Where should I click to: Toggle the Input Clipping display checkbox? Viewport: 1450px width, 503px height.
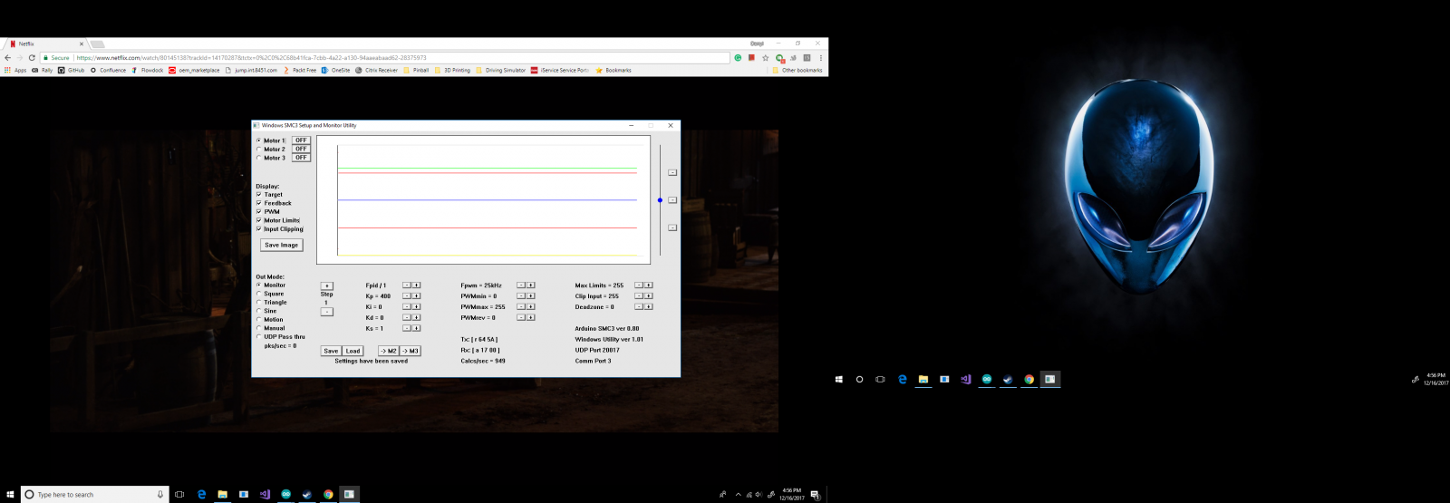pyautogui.click(x=259, y=229)
